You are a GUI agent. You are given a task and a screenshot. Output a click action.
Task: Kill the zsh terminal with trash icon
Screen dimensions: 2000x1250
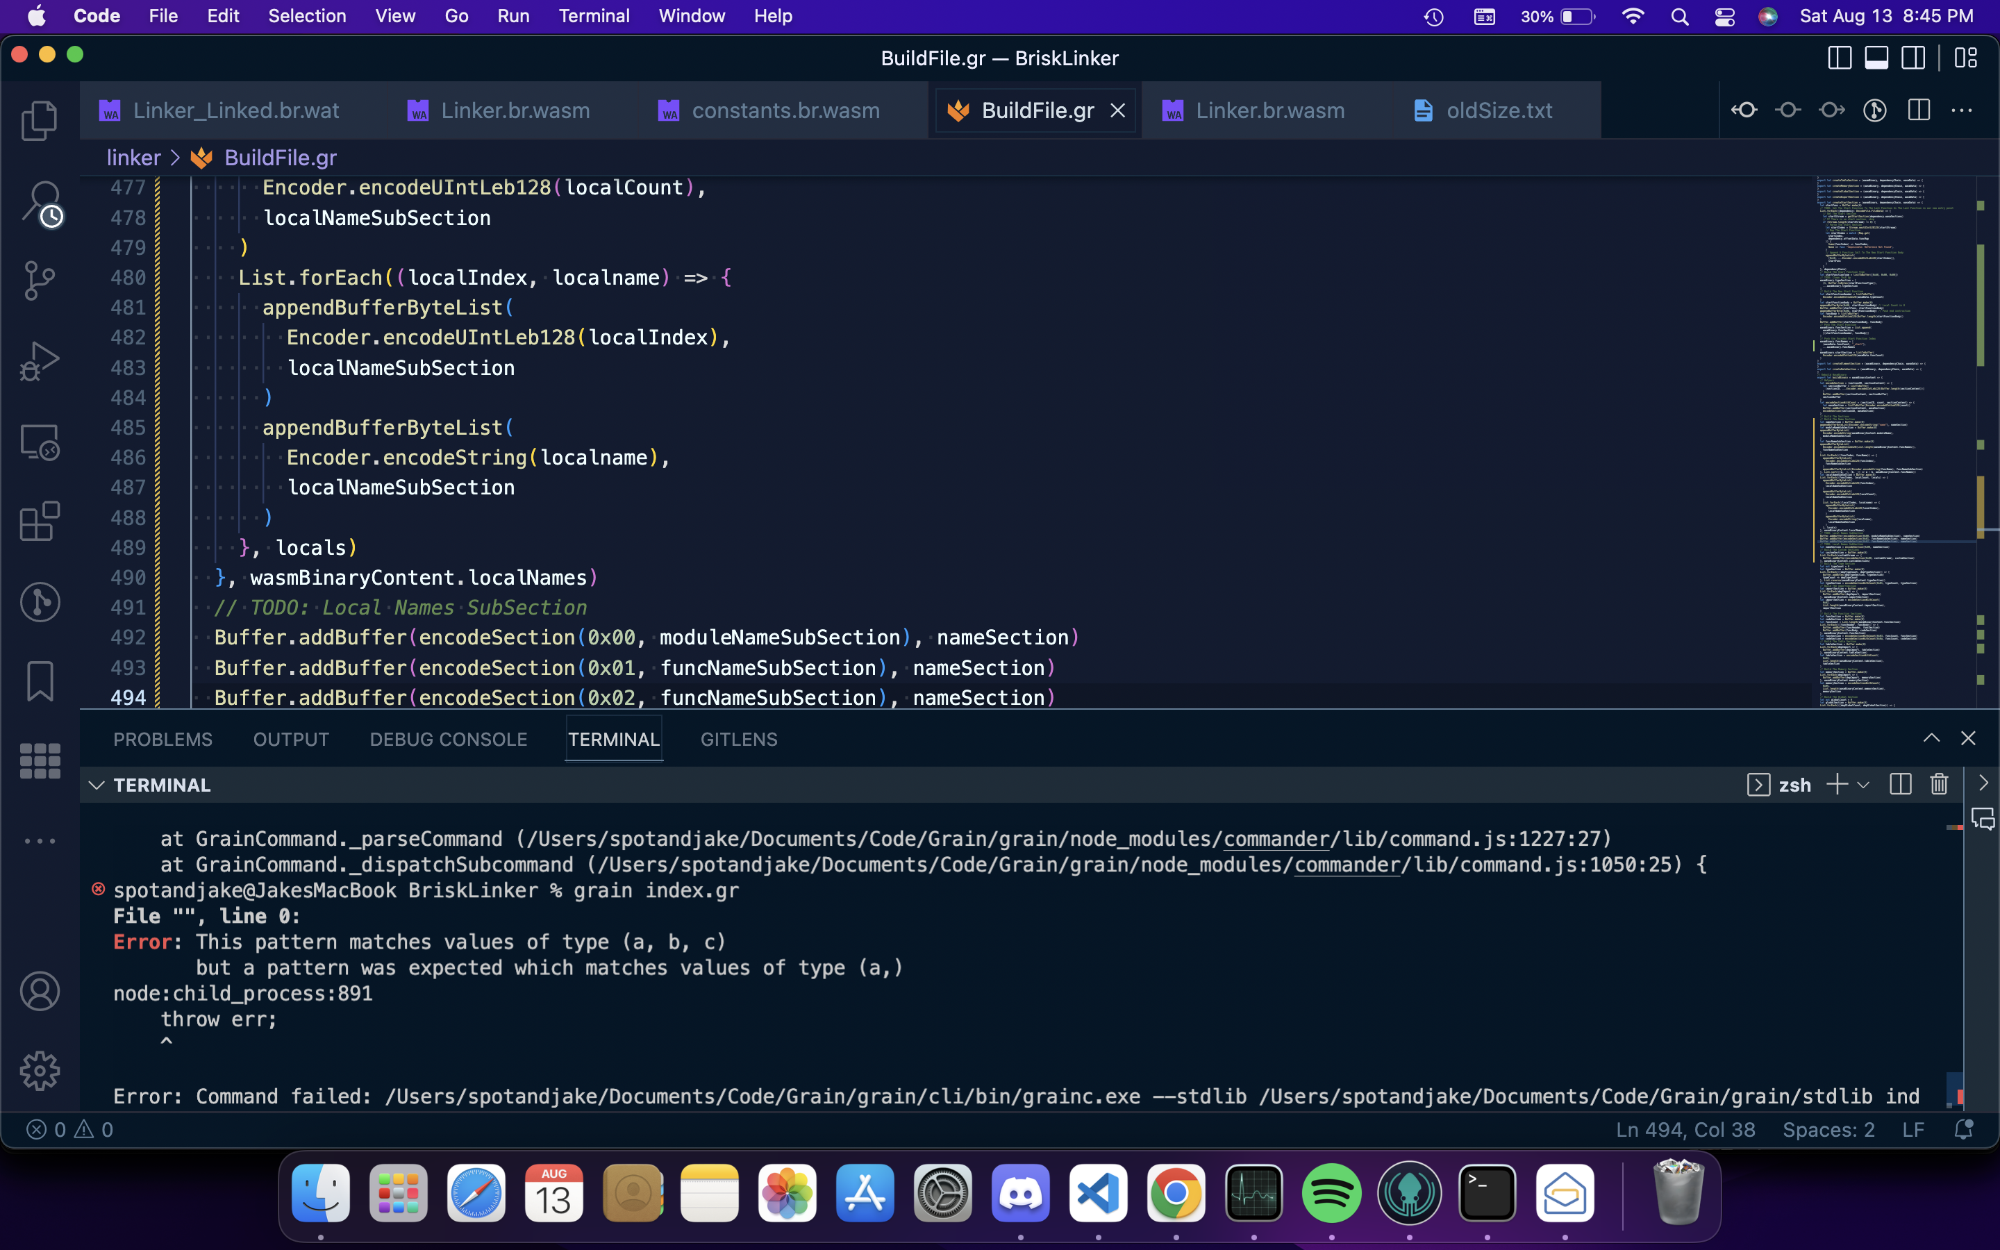(1939, 784)
